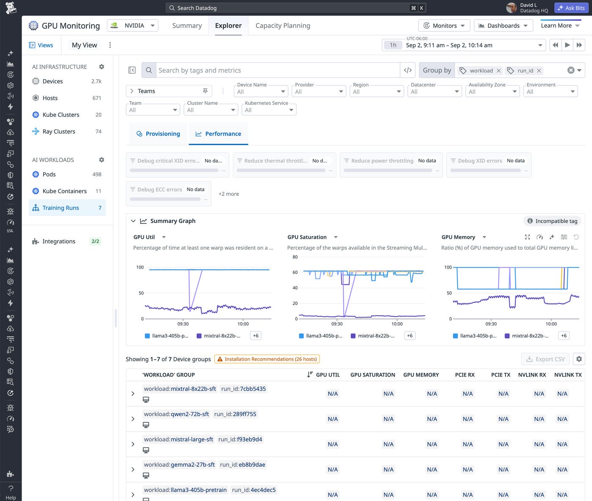Open the My View options kebab menu
This screenshot has height=501, width=592.
pos(110,45)
